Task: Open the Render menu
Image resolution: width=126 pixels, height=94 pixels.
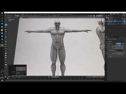Action: pos(12,14)
